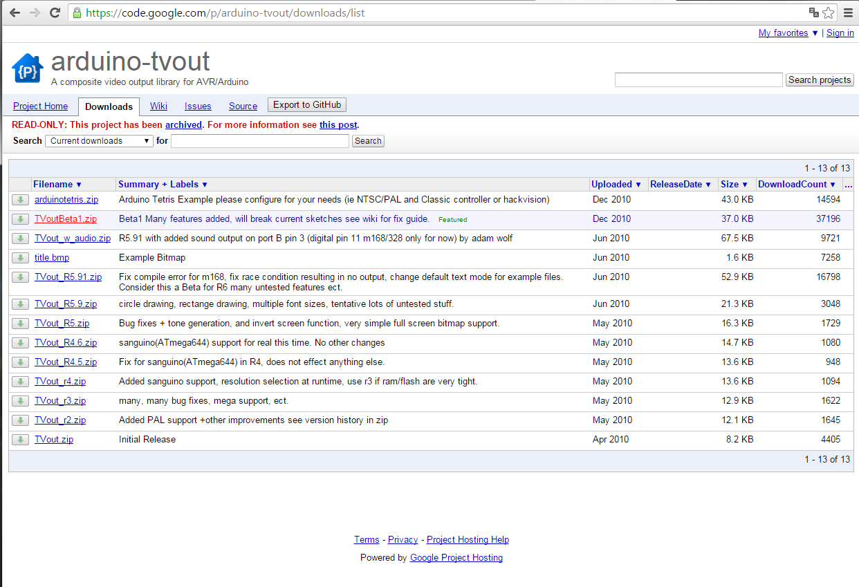859x587 pixels.
Task: Open the Chrome menu hamburger icon
Action: click(848, 12)
